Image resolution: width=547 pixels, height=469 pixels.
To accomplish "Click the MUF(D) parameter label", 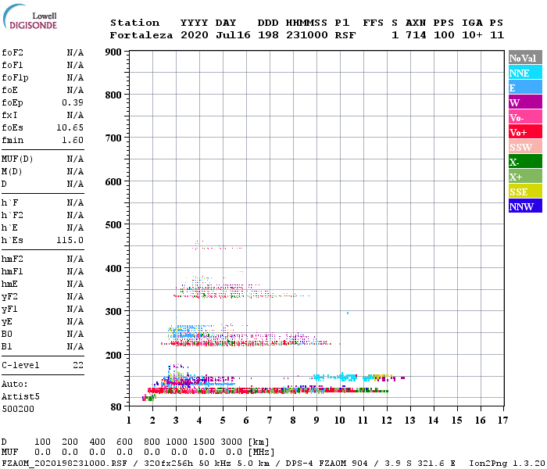I will (x=17, y=159).
